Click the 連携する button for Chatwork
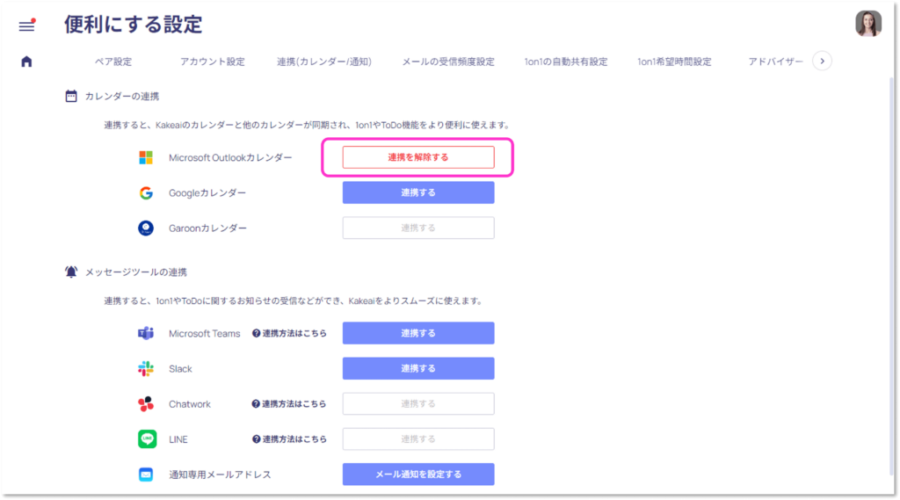Viewport: 900px width, 500px height. 418,403
